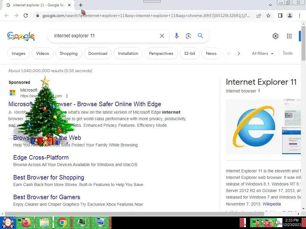
Task: Open Best Browser for Gamers link
Action: [47, 197]
